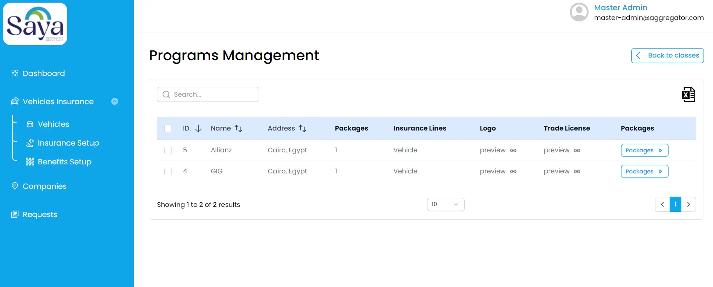Preview the Allianz trade license
Image resolution: width=713 pixels, height=287 pixels.
pos(557,150)
